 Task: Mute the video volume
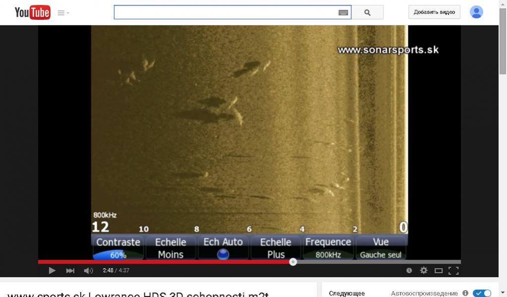[88, 270]
